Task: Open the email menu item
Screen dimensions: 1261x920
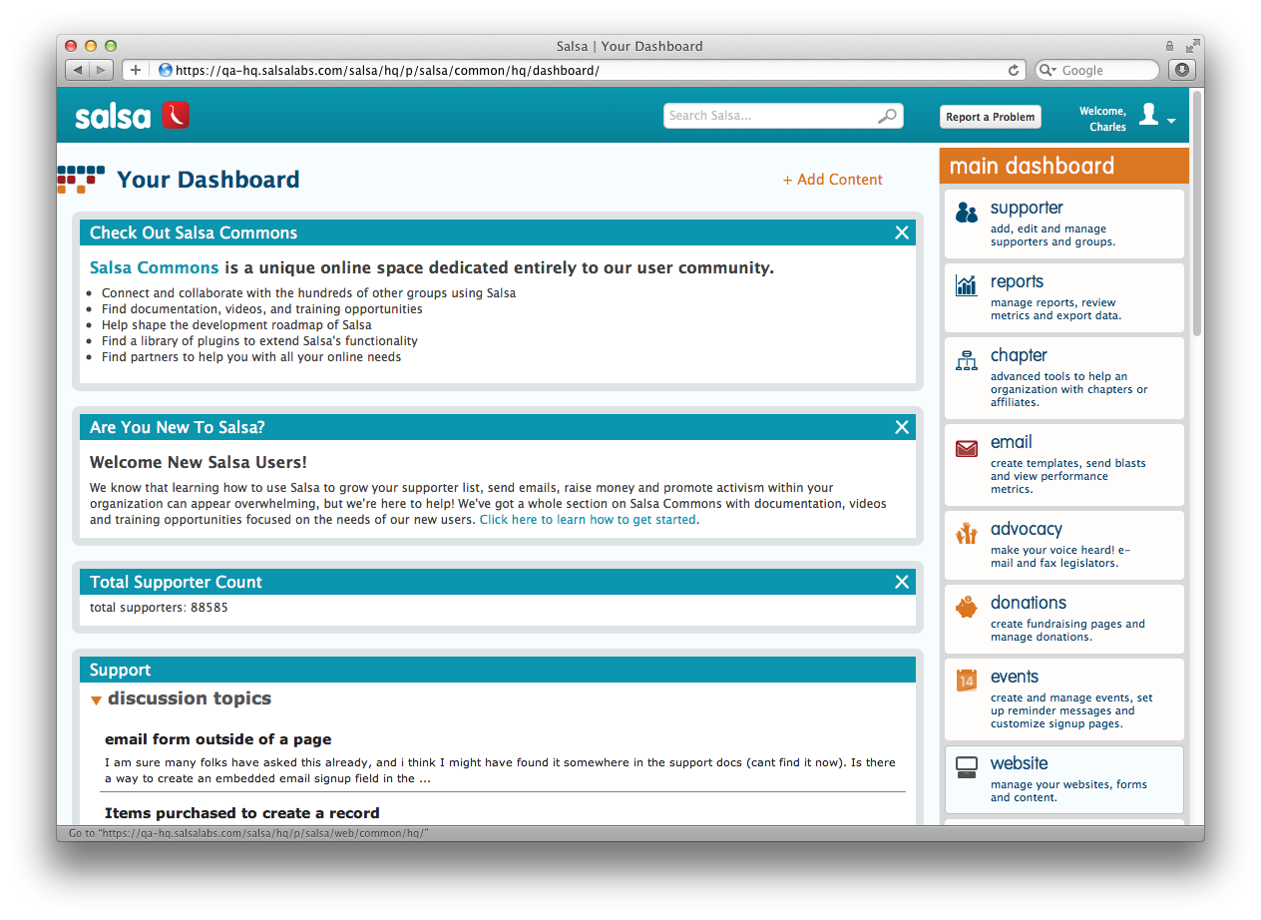Action: pyautogui.click(x=1064, y=465)
